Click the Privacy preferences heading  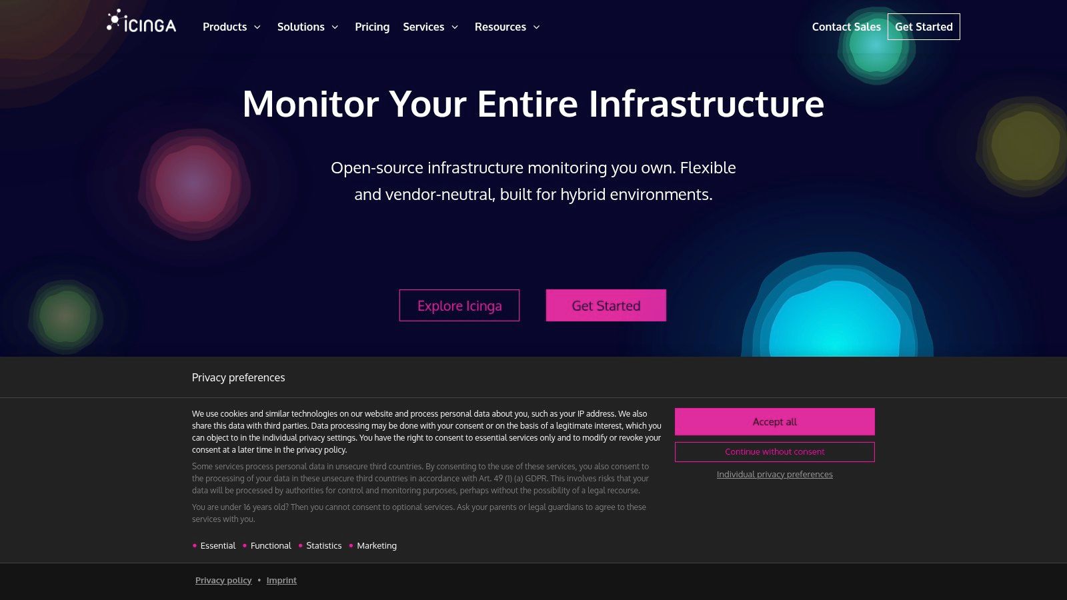coord(238,377)
